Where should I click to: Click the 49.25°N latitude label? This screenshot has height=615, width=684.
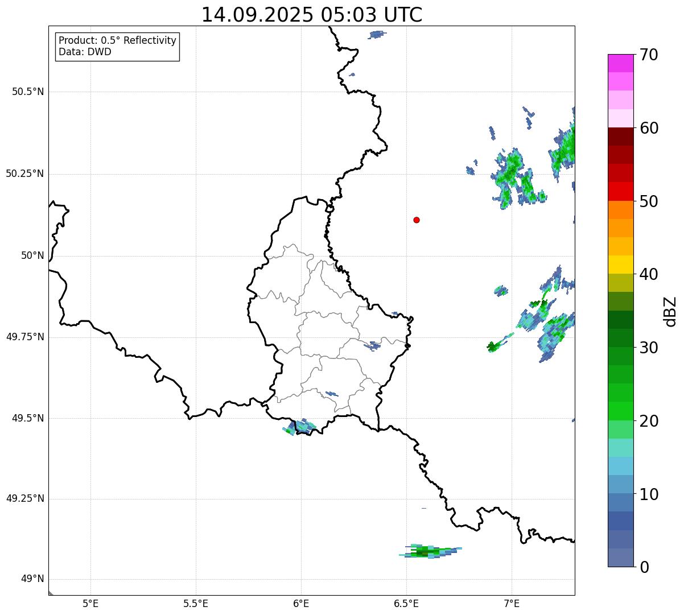24,498
